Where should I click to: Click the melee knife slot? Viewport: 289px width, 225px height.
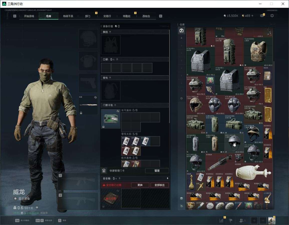click(88, 105)
